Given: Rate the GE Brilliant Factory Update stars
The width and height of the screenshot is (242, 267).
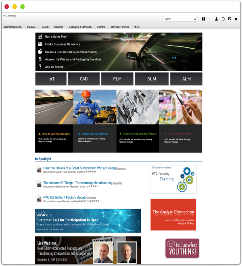Looking at the screenshot, I should (94, 201).
